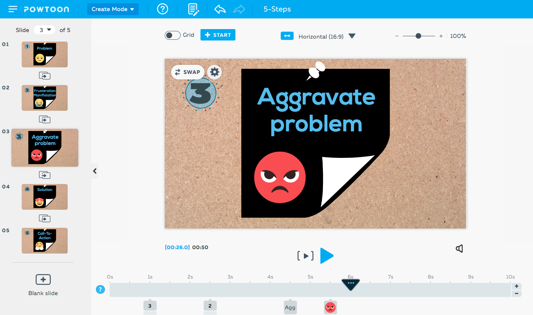The image size is (533, 315).
Task: Undo the last action
Action: (220, 9)
